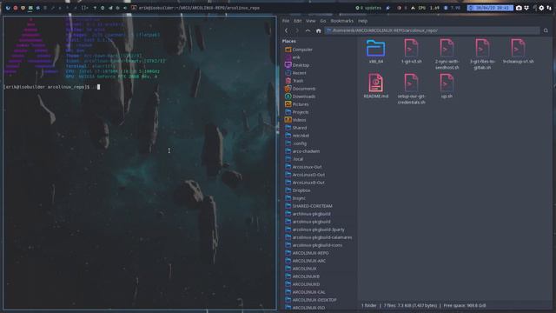Open the View menu
Image resolution: width=556 pixels, height=313 pixels.
click(311, 21)
